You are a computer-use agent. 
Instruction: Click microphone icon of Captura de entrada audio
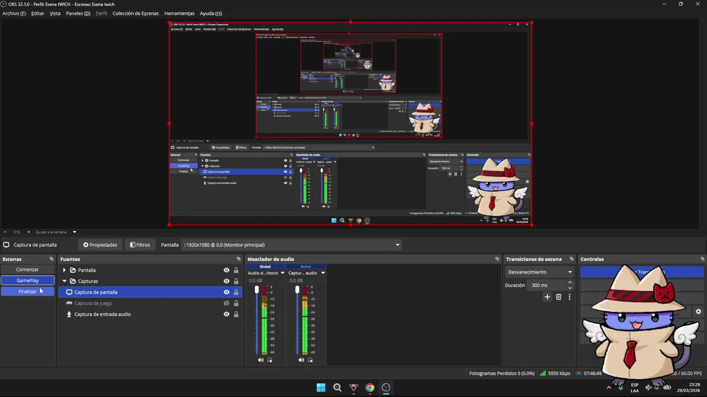click(69, 314)
